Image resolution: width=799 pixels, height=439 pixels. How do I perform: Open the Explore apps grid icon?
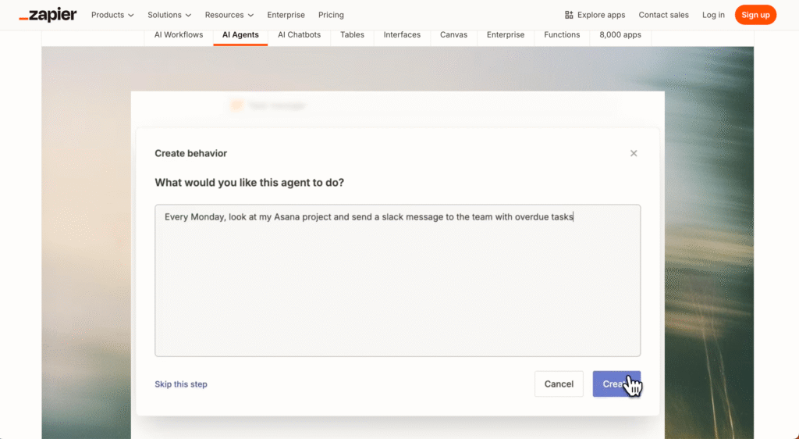pyautogui.click(x=569, y=15)
